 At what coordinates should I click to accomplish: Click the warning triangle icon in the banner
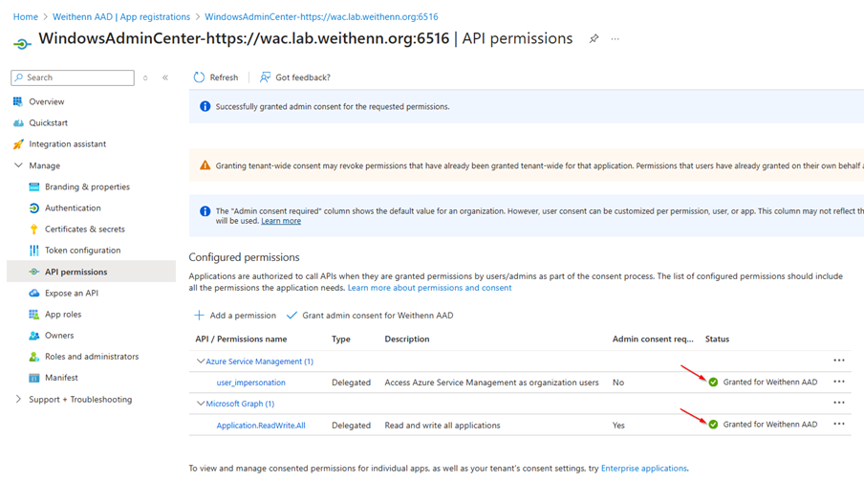tap(205, 165)
